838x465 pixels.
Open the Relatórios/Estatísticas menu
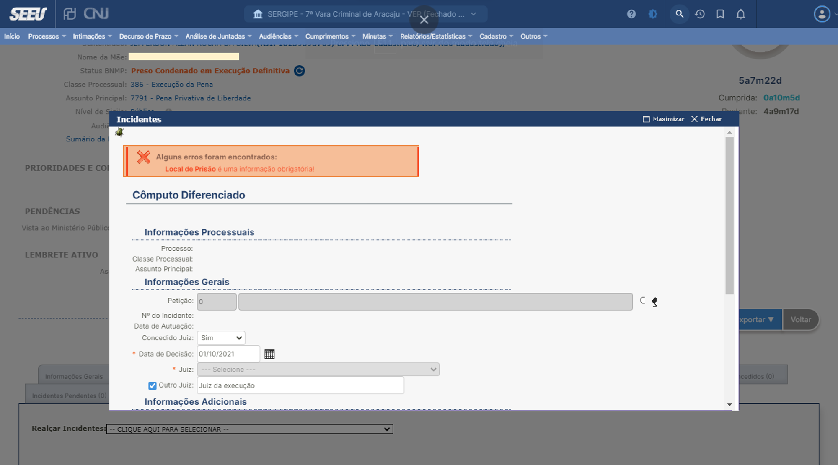tap(436, 36)
